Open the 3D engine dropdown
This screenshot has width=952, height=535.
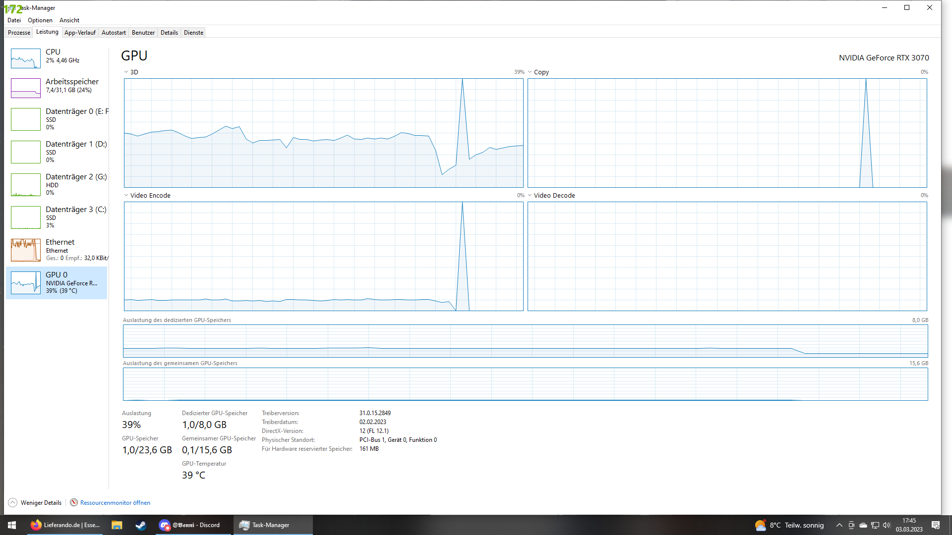pyautogui.click(x=126, y=72)
